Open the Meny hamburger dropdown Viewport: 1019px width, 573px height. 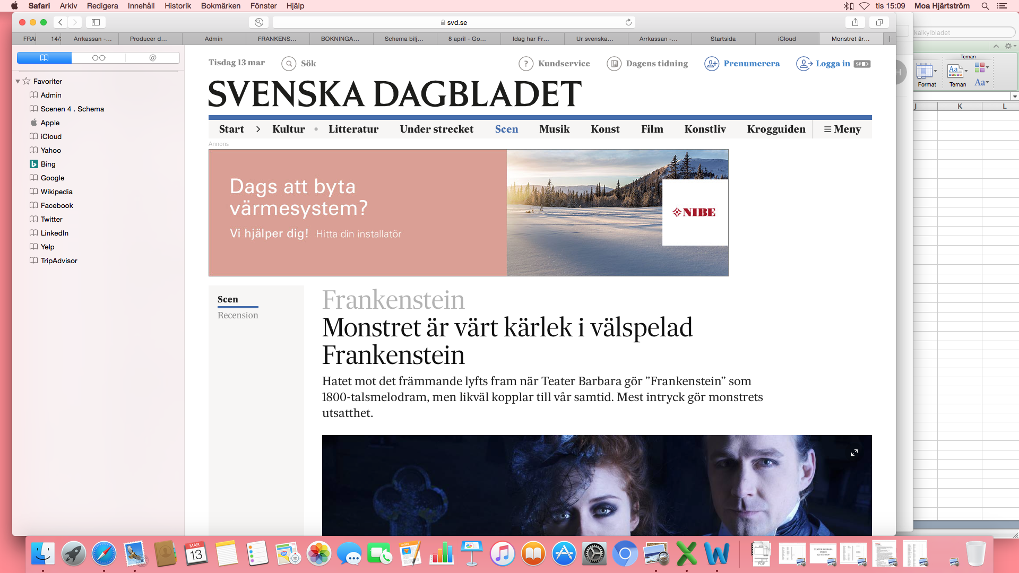pyautogui.click(x=842, y=129)
